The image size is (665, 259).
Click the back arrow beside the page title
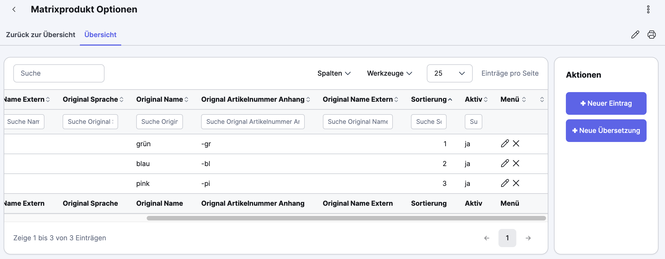[14, 9]
